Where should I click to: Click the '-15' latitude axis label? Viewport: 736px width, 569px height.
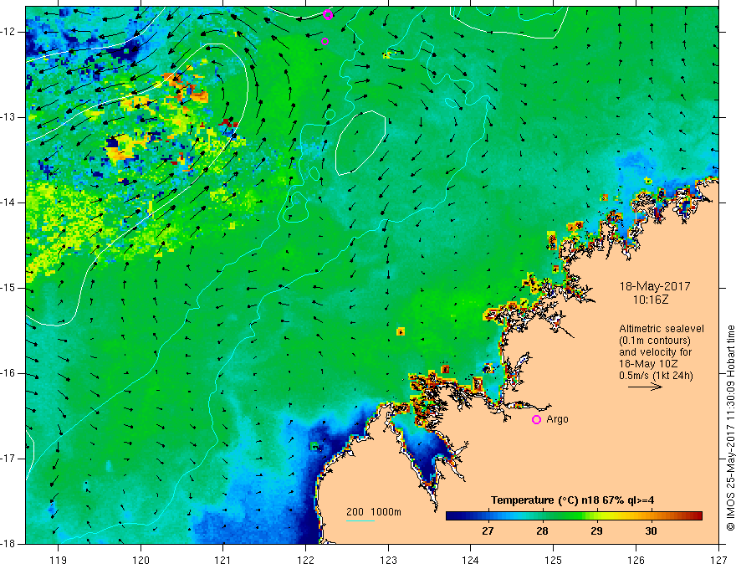10,288
